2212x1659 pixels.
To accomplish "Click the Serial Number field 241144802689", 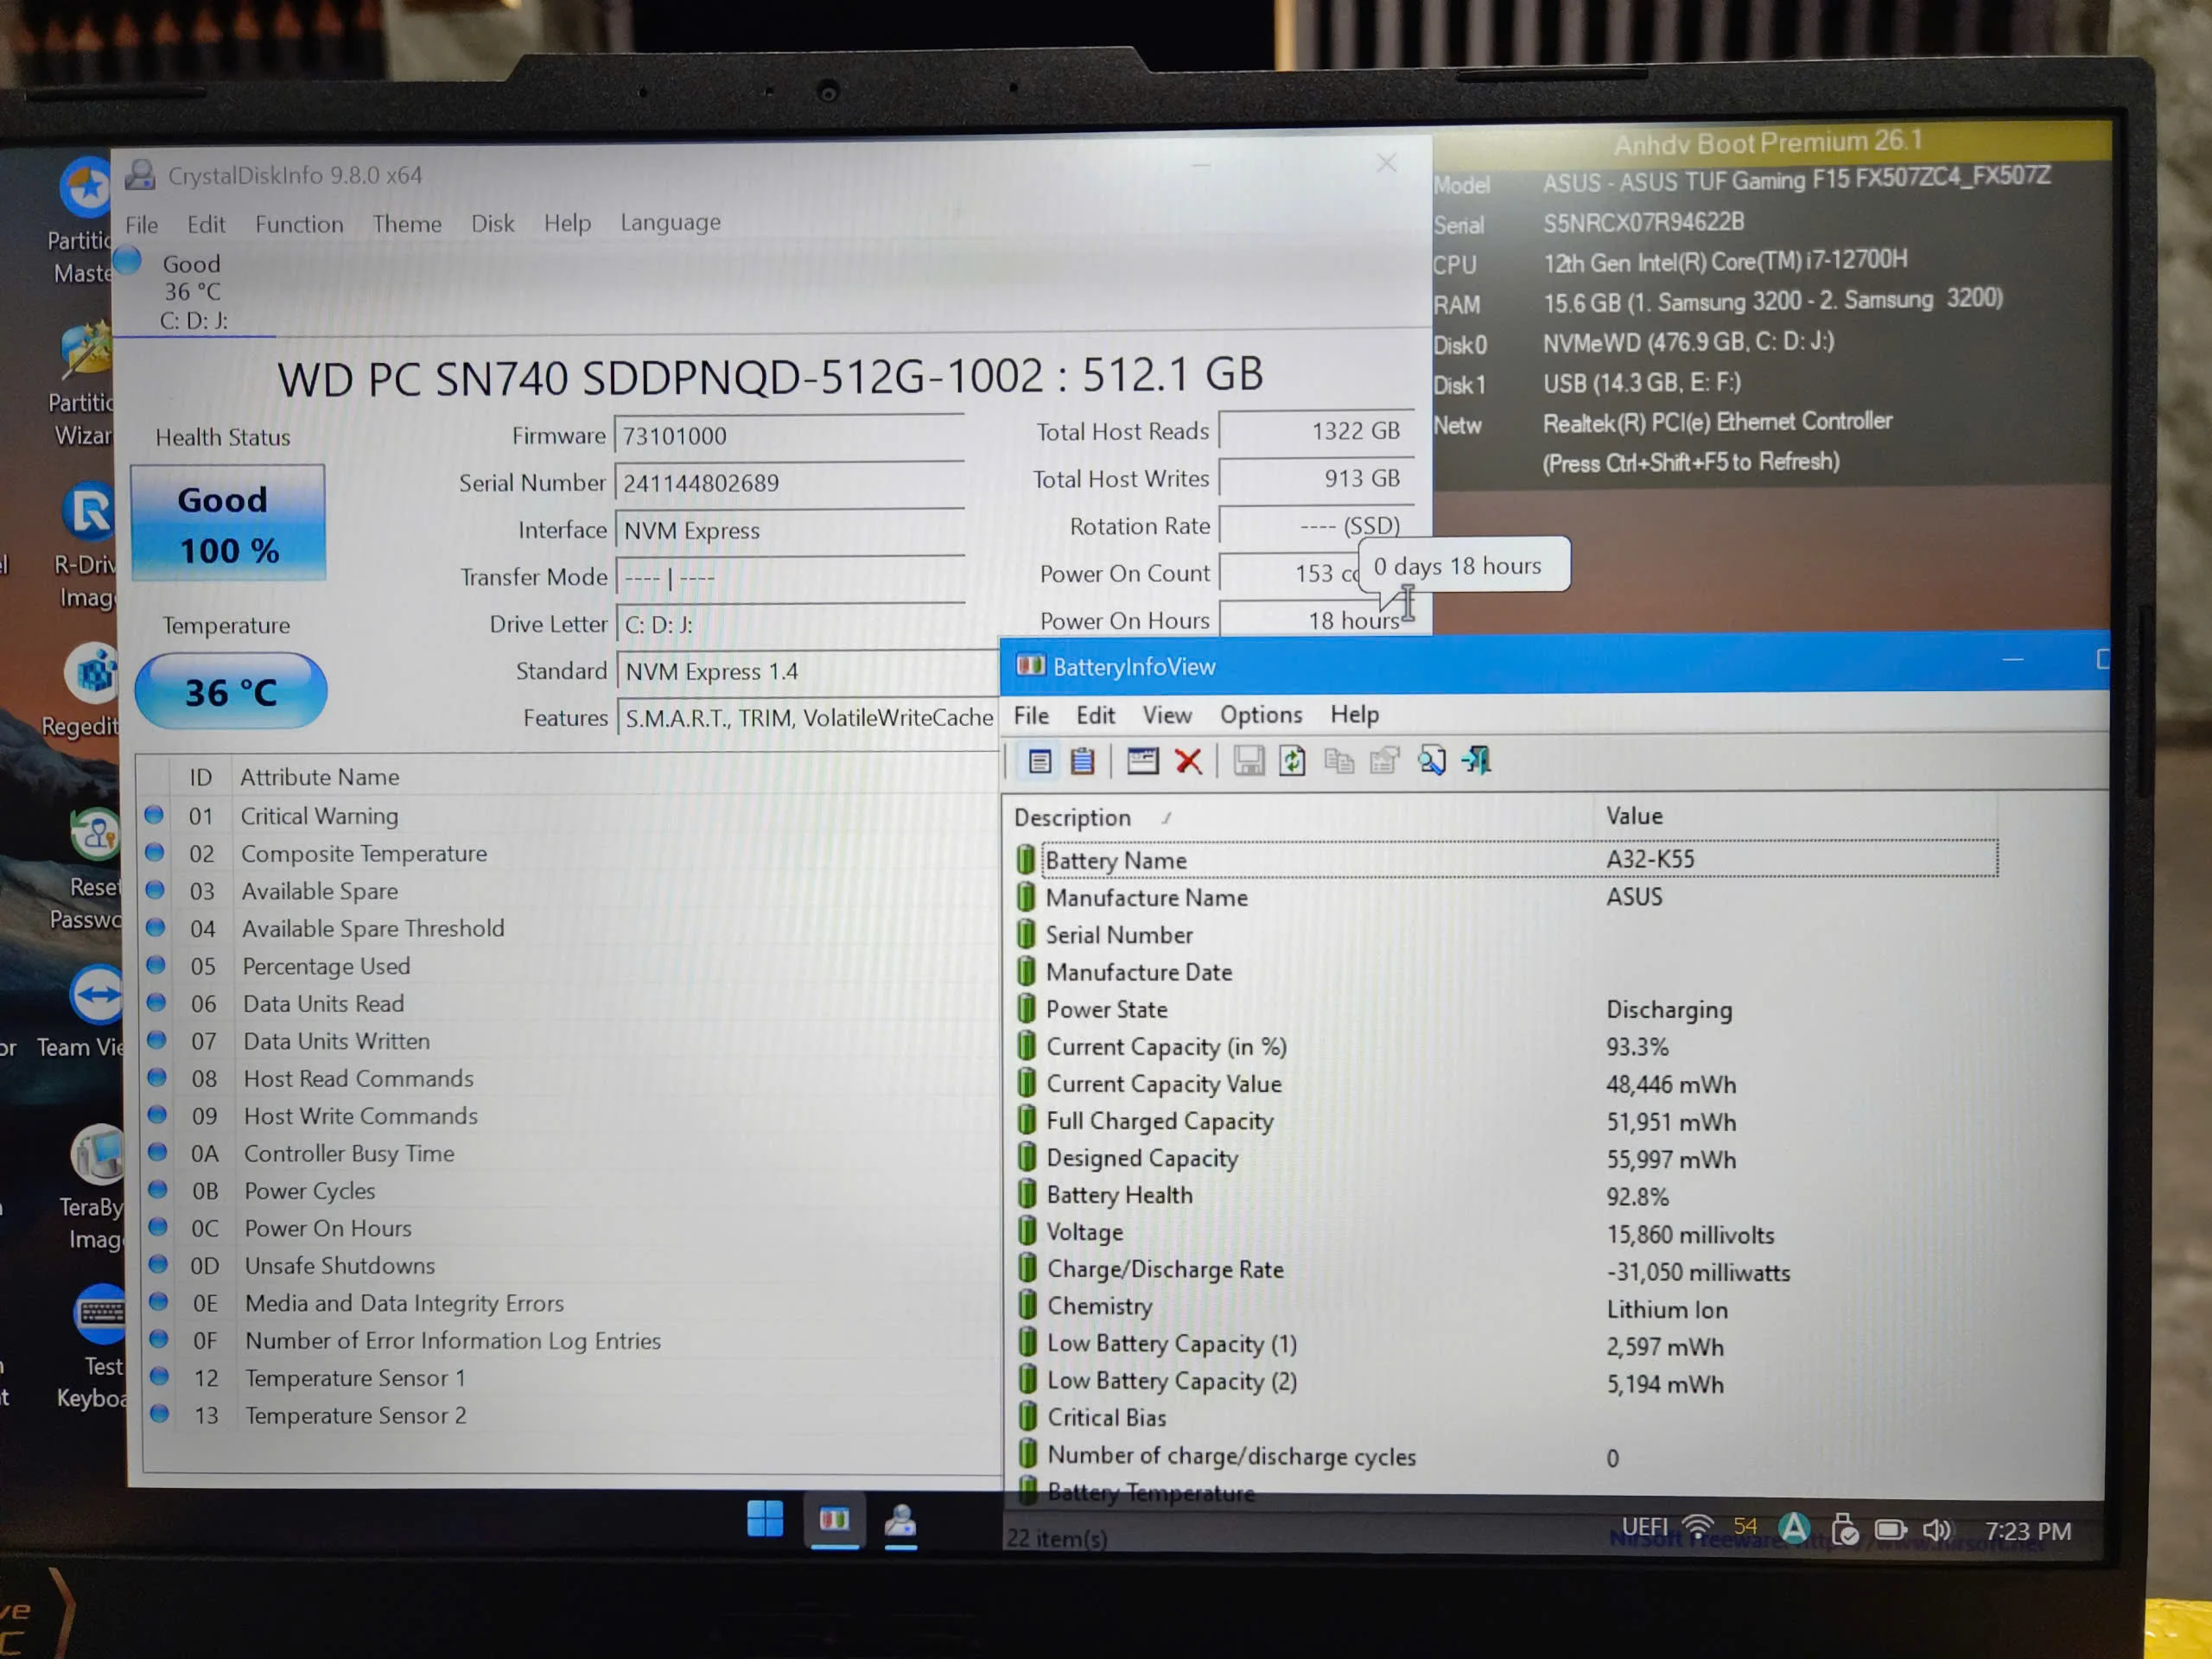I will [x=789, y=483].
